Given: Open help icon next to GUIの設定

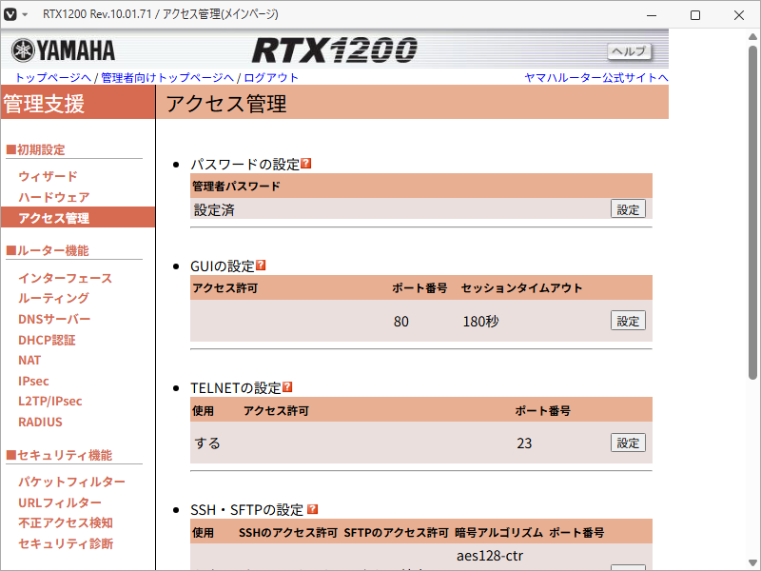Looking at the screenshot, I should [261, 266].
